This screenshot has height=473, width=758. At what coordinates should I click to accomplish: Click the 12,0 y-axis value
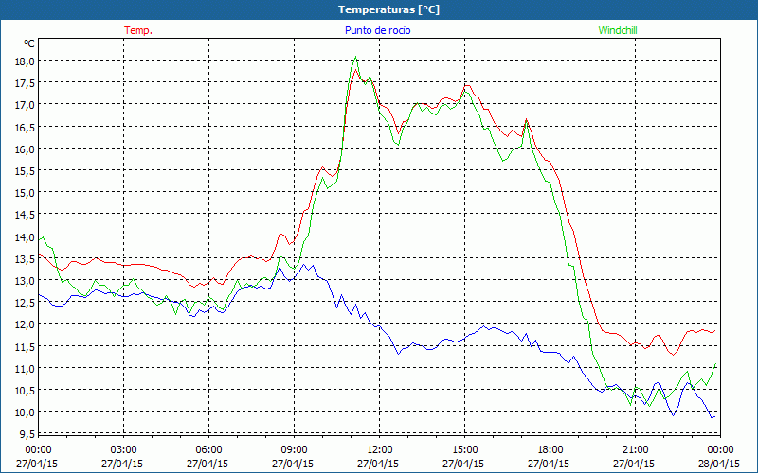[26, 324]
